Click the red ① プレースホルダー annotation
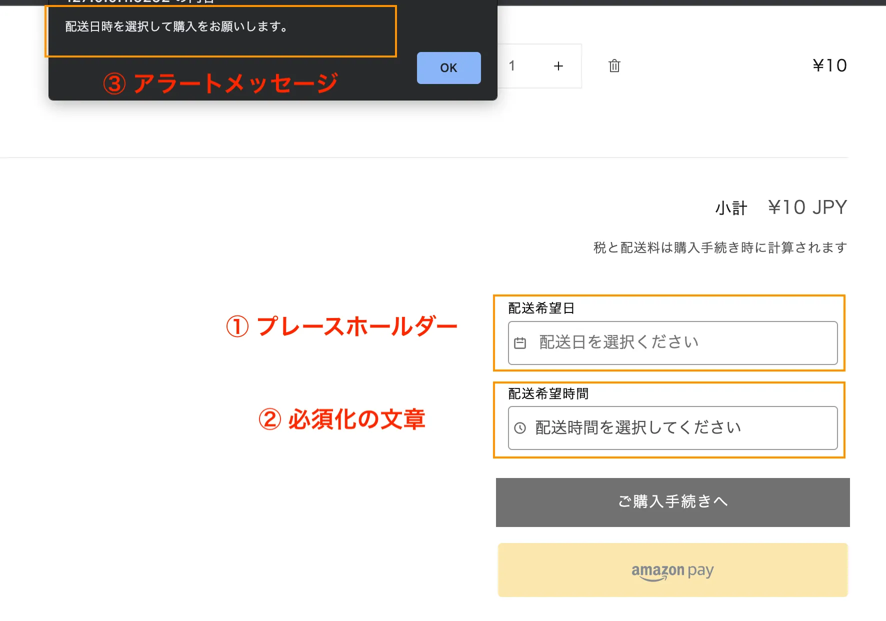 [x=341, y=326]
